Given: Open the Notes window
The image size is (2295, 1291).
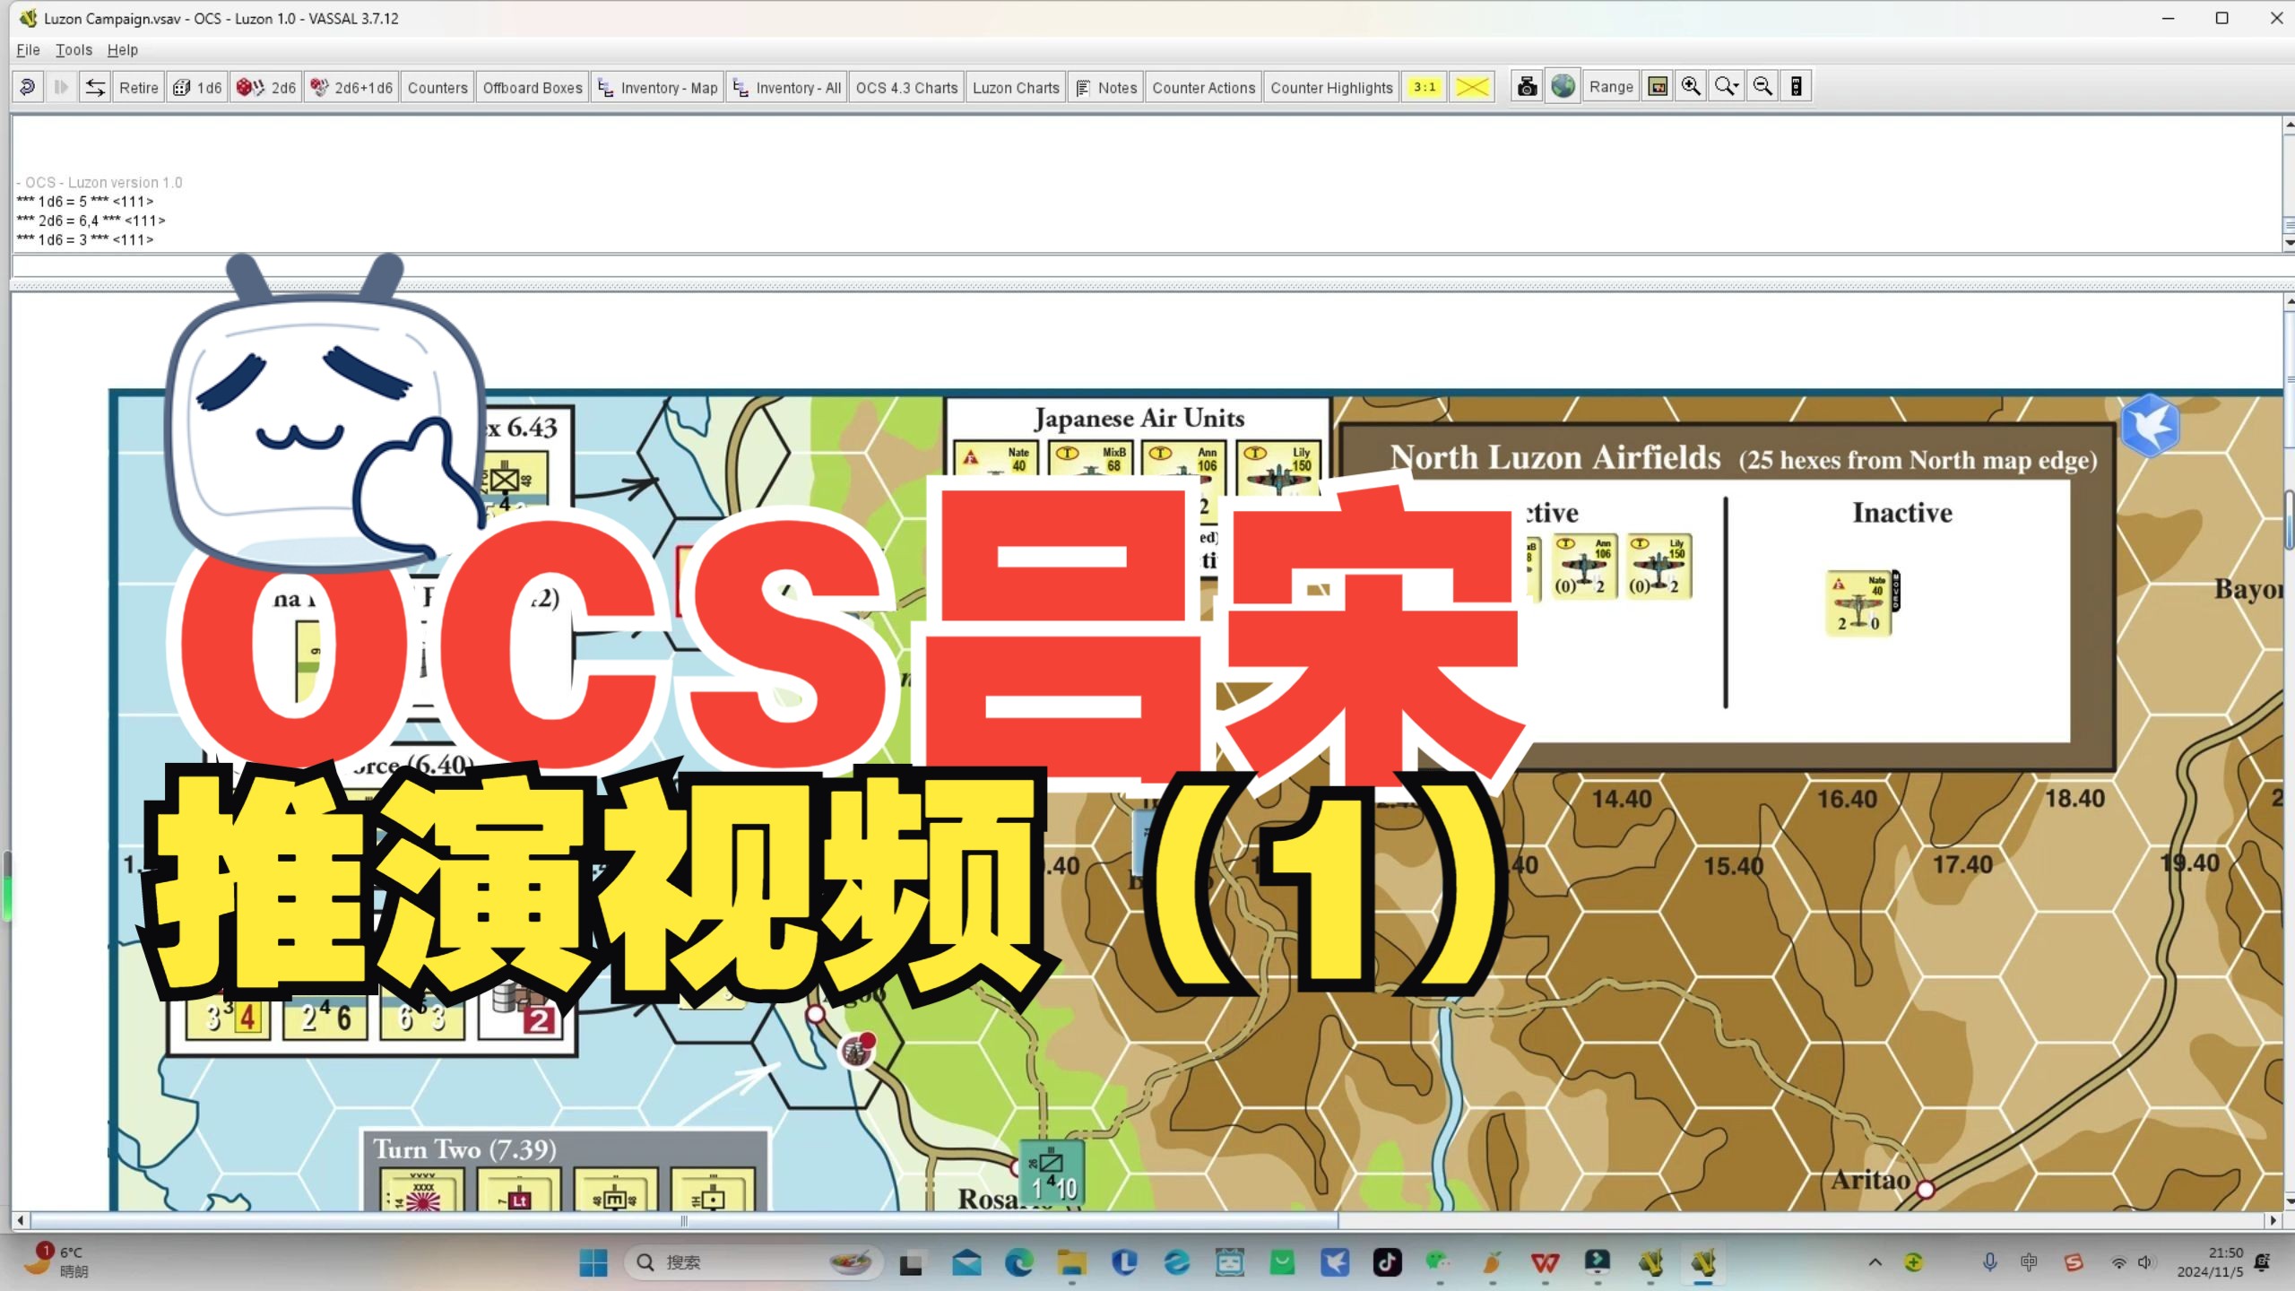Looking at the screenshot, I should click(x=1106, y=87).
